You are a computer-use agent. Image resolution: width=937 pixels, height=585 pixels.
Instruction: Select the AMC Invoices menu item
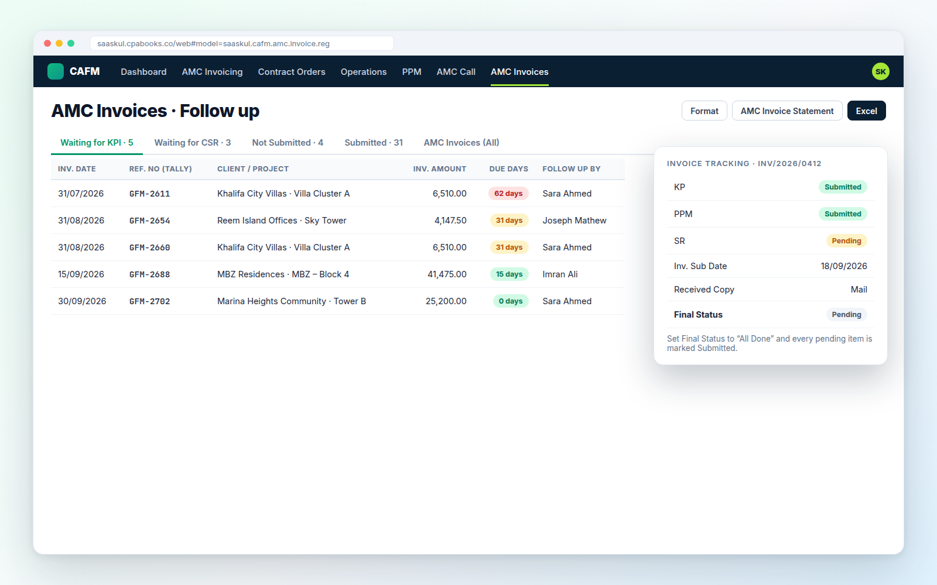pyautogui.click(x=519, y=72)
